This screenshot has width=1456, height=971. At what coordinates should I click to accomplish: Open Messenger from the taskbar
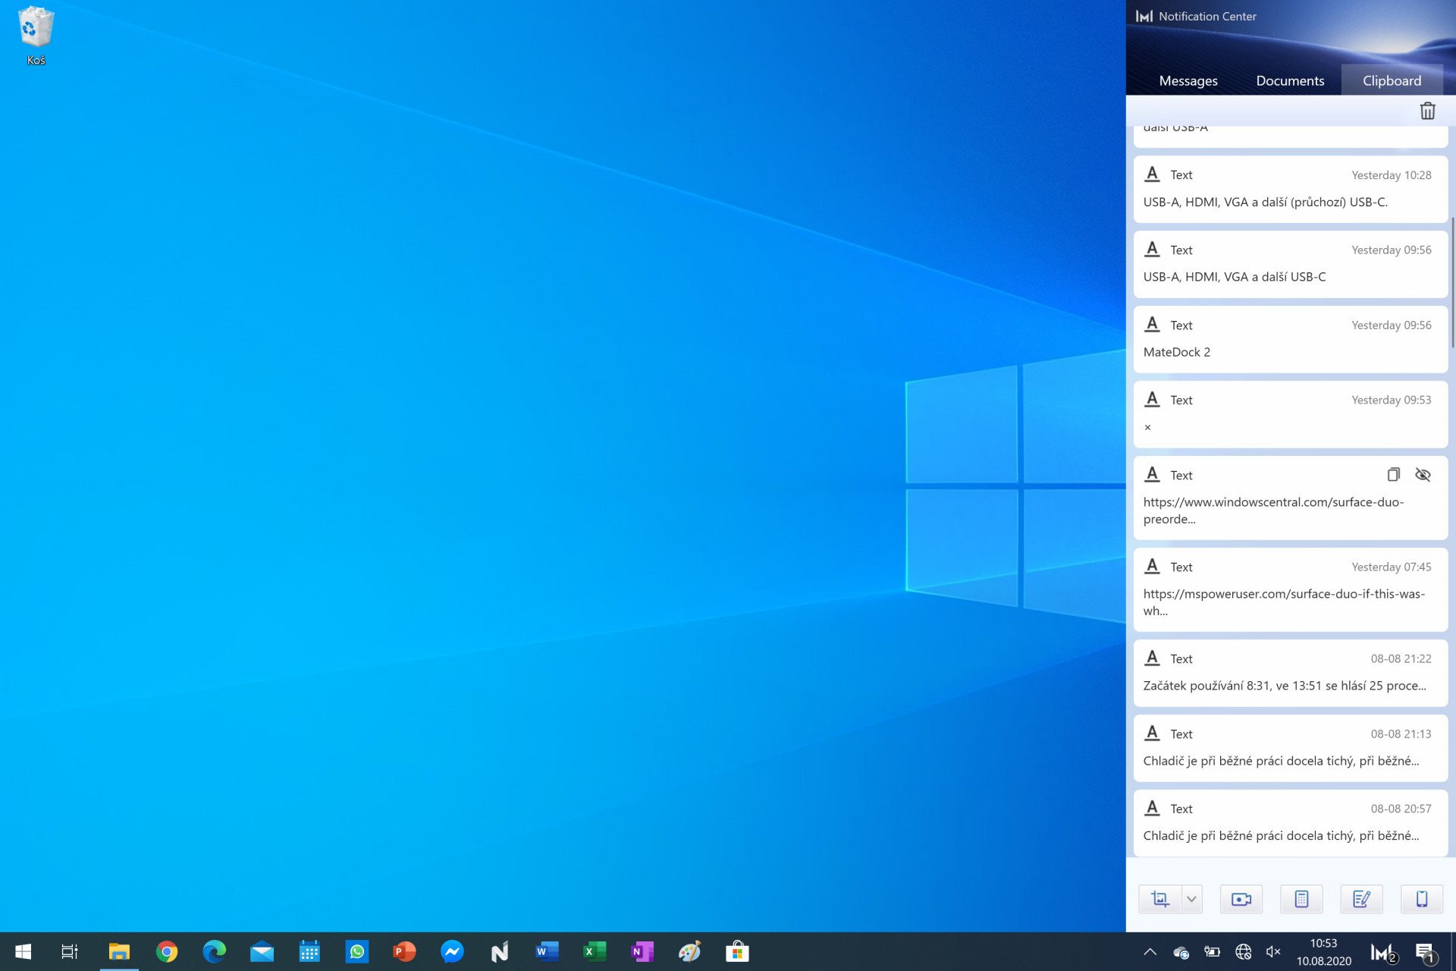[453, 951]
